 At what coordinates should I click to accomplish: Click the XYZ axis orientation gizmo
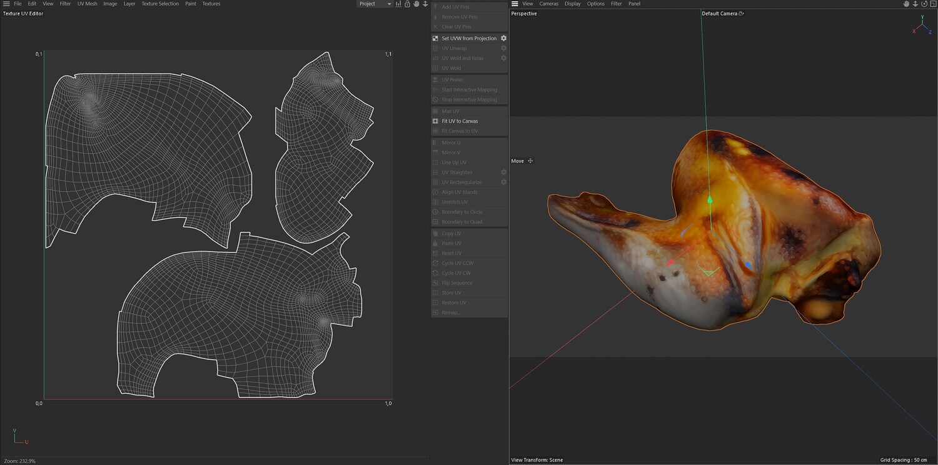tap(921, 25)
